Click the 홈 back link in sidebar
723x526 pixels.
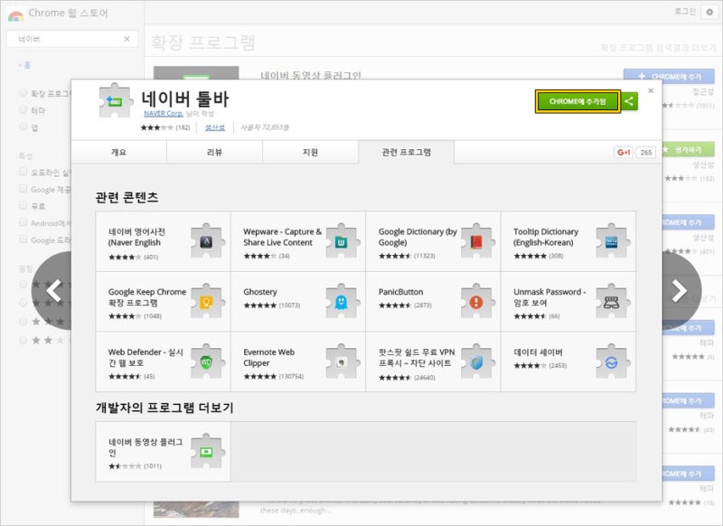pyautogui.click(x=25, y=65)
